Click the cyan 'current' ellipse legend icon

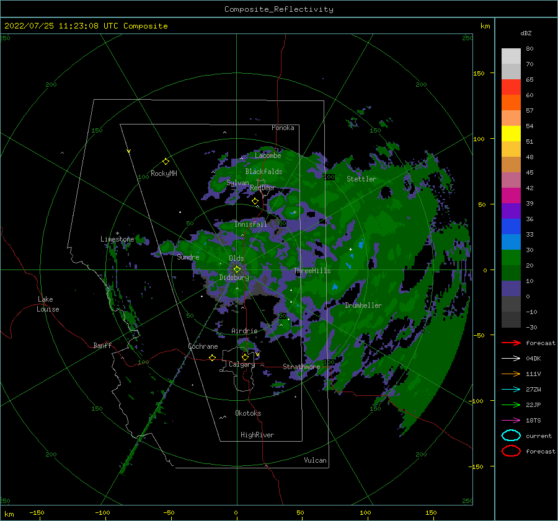coord(511,436)
